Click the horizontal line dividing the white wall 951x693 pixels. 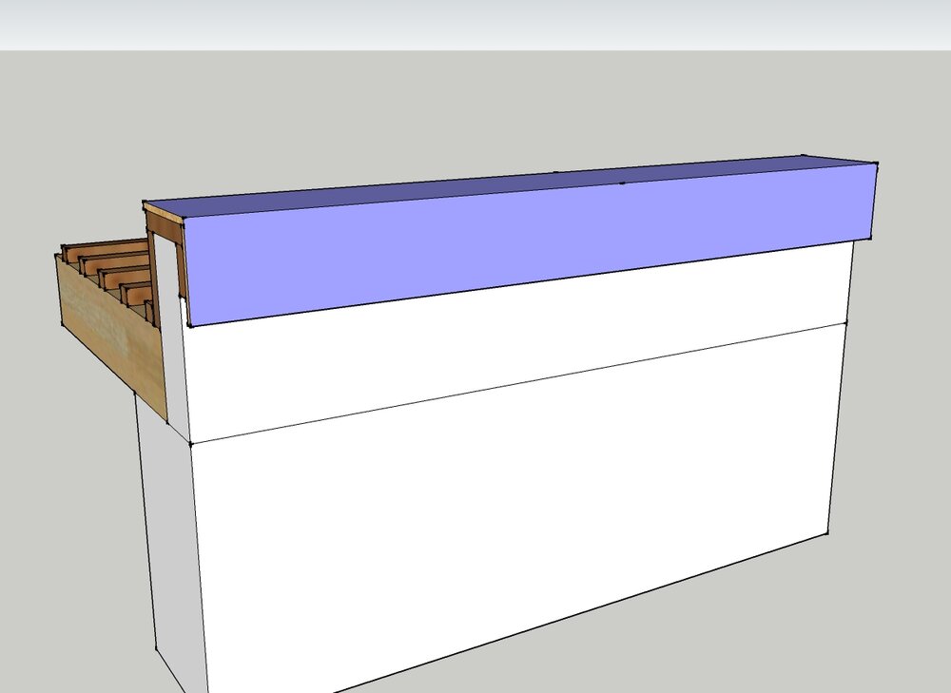[x=518, y=383]
